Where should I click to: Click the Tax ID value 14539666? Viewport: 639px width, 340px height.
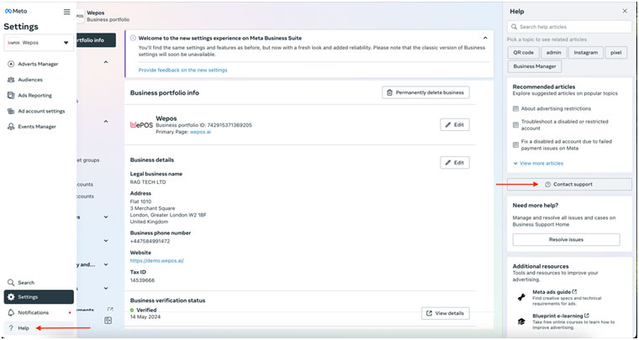click(142, 280)
